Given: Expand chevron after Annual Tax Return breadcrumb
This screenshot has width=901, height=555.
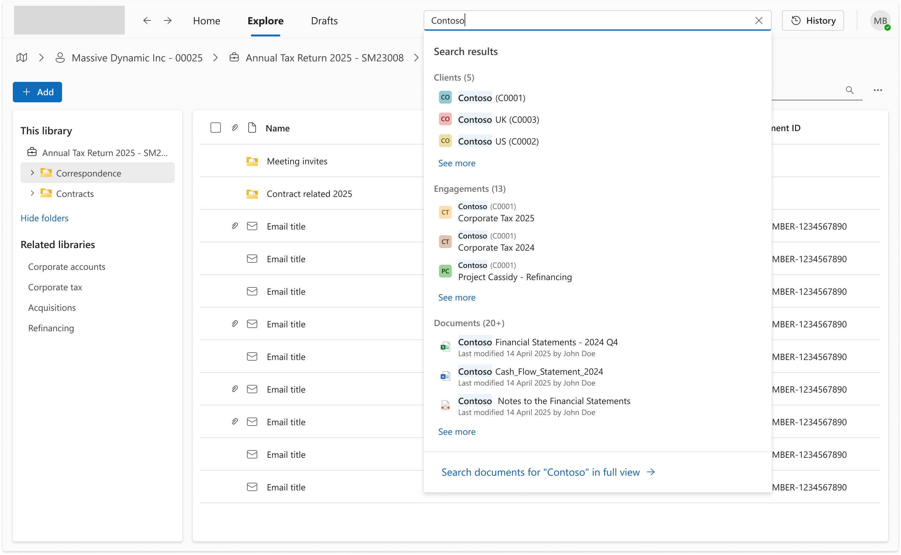Looking at the screenshot, I should [416, 58].
